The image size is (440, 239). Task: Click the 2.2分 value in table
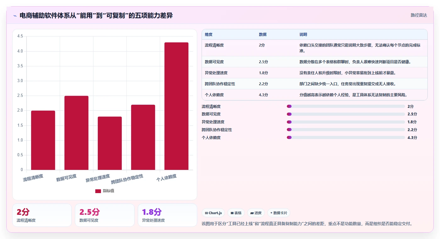point(263,84)
